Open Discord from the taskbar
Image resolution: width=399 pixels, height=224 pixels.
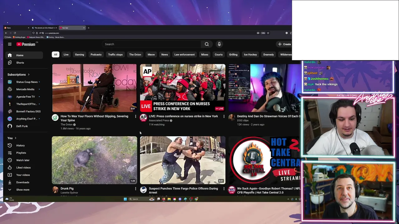[180, 199]
